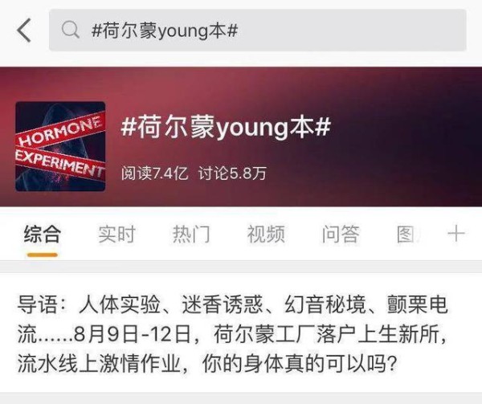The image size is (482, 404).
Task: Select the 综合 tab
Action: pos(42,234)
